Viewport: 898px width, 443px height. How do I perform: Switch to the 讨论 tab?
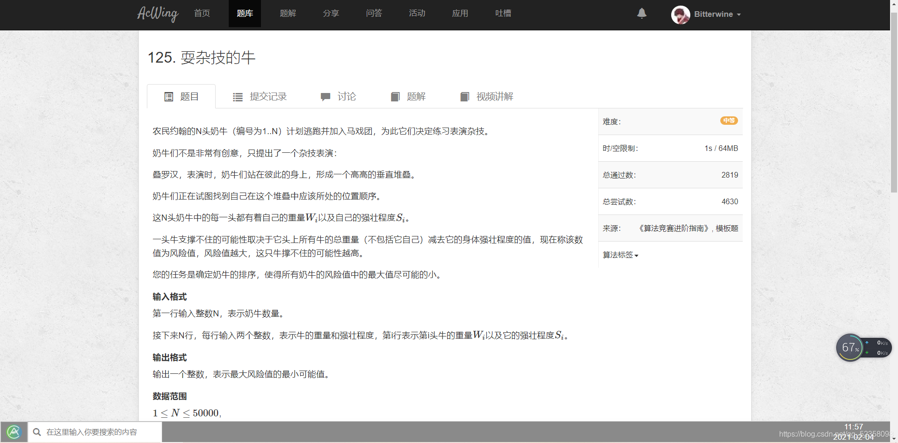pos(338,97)
